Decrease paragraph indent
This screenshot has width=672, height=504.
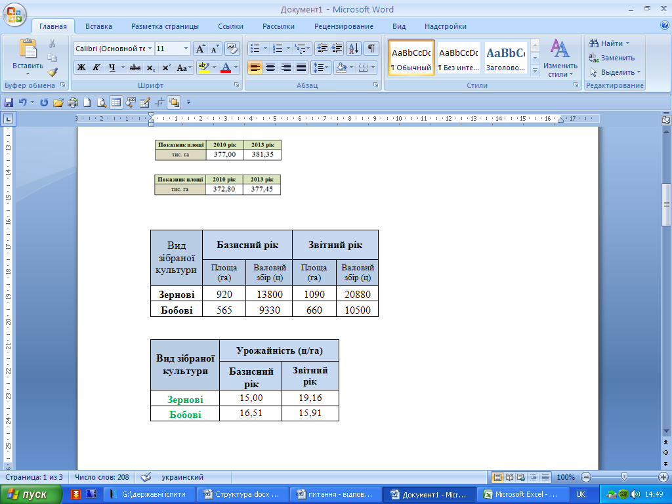coord(322,49)
